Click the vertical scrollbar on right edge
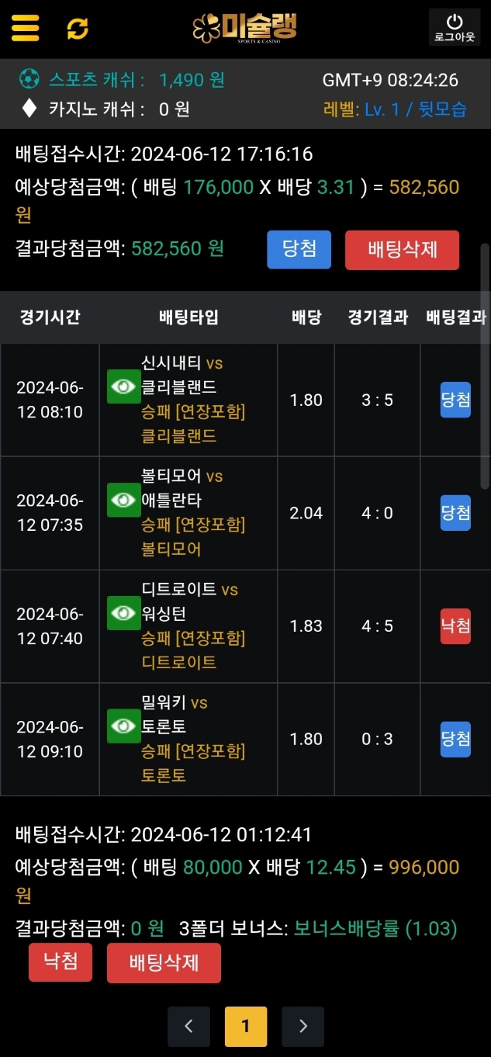The width and height of the screenshot is (491, 1057). click(485, 365)
